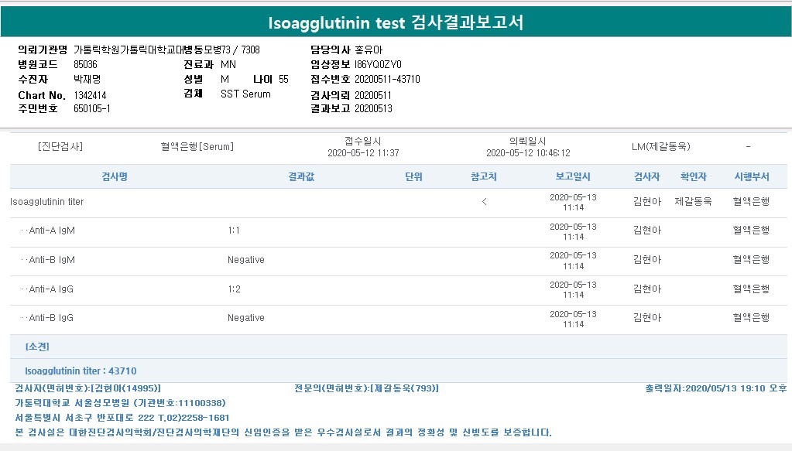This screenshot has height=451, width=792.
Task: Click the Isoagglutinin titer : 43710 remark
Action: pos(81,371)
